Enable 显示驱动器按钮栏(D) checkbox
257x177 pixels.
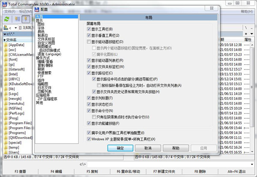(89, 42)
